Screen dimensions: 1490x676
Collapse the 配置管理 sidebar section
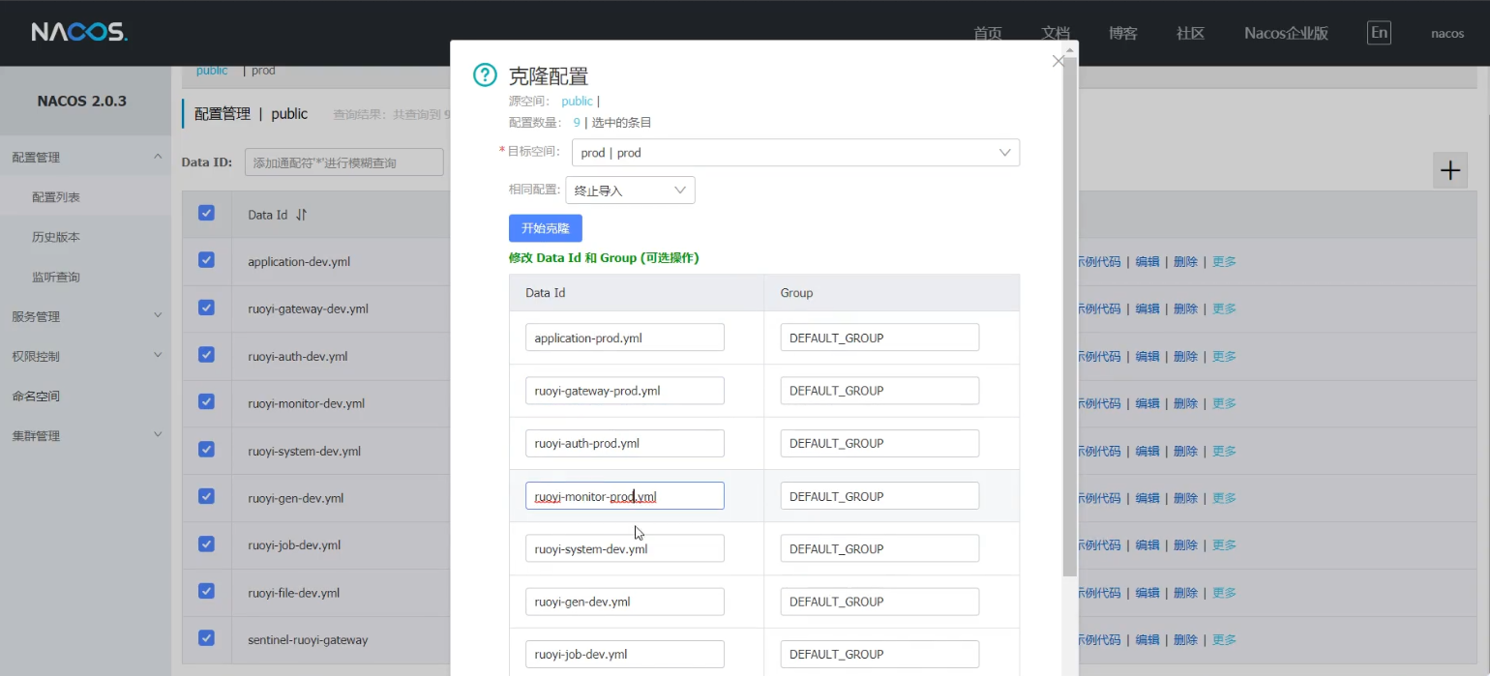point(85,157)
